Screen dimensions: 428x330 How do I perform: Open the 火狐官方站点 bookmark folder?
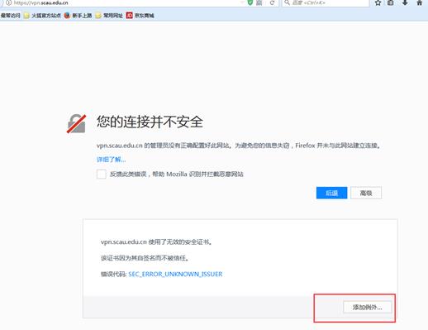[42, 16]
